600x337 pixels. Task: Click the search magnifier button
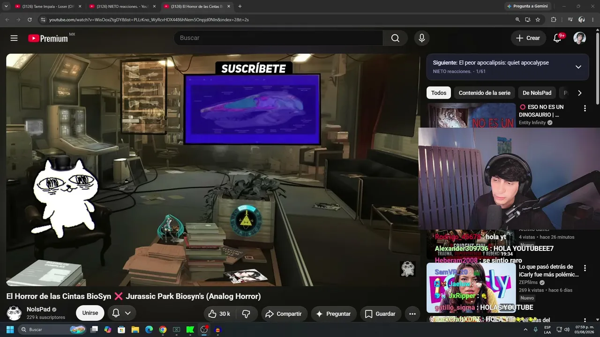(x=395, y=38)
